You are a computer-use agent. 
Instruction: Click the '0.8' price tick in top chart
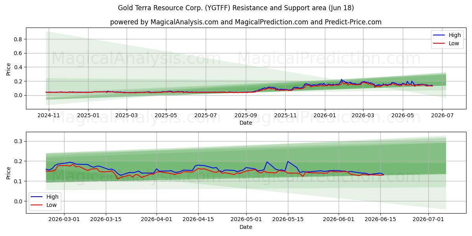[19, 39]
